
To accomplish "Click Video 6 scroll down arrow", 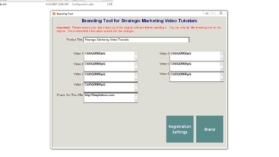I will coord(222,80).
